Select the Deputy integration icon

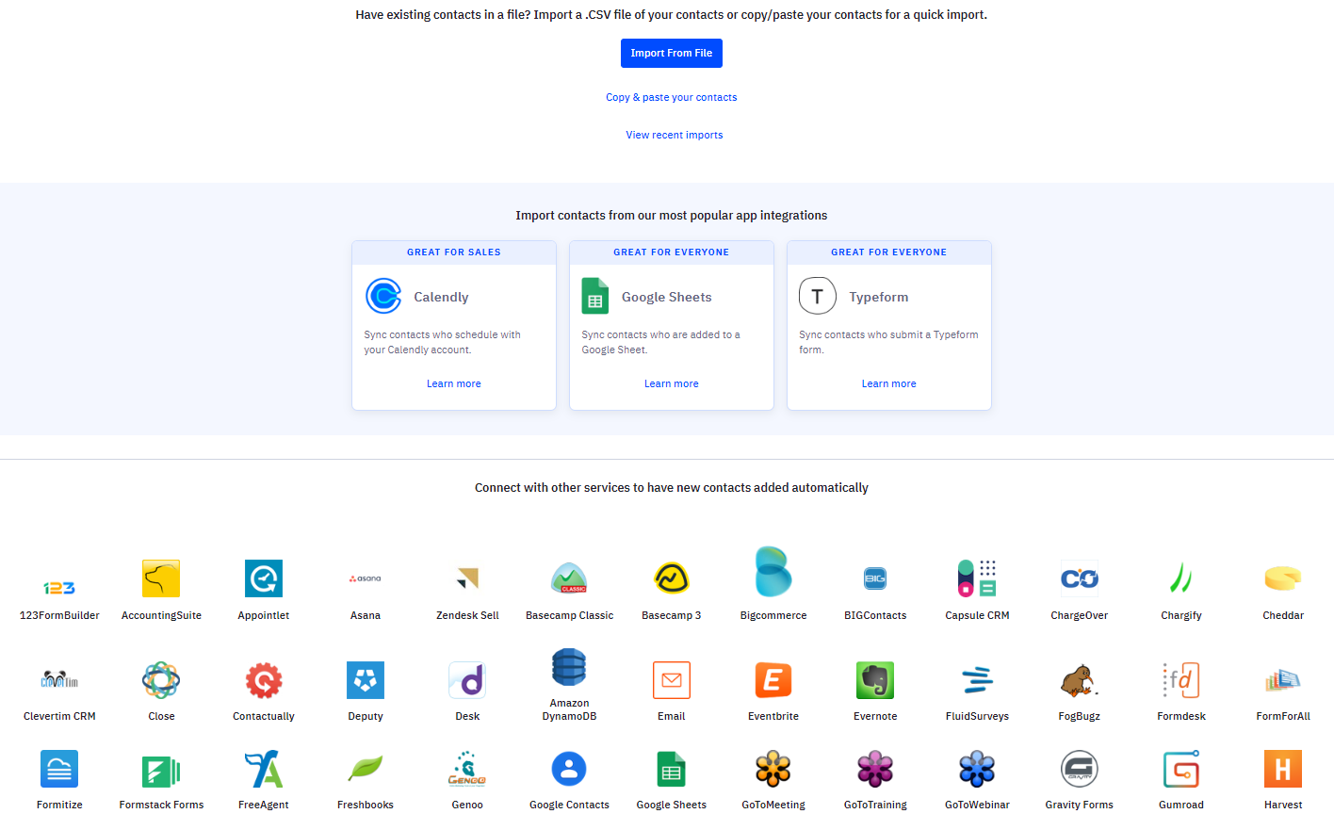pyautogui.click(x=366, y=679)
